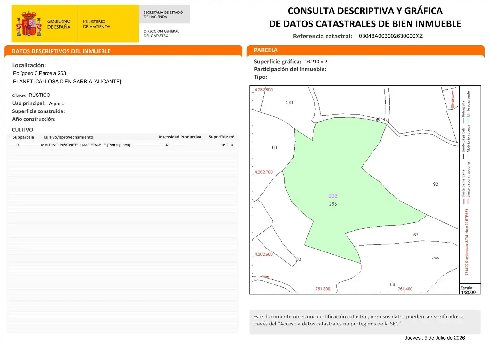Screen dimensions: 490x346
Task: Click the productive intensity value 07
Action: coord(167,145)
